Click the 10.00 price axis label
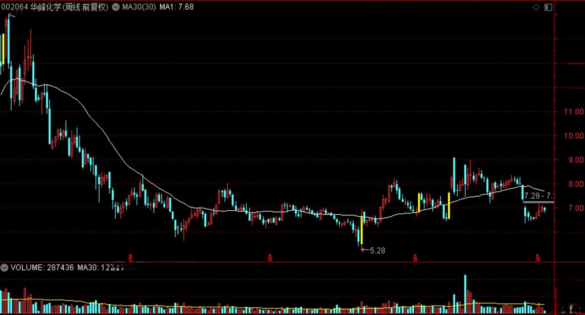This screenshot has height=315, width=585. point(573,136)
